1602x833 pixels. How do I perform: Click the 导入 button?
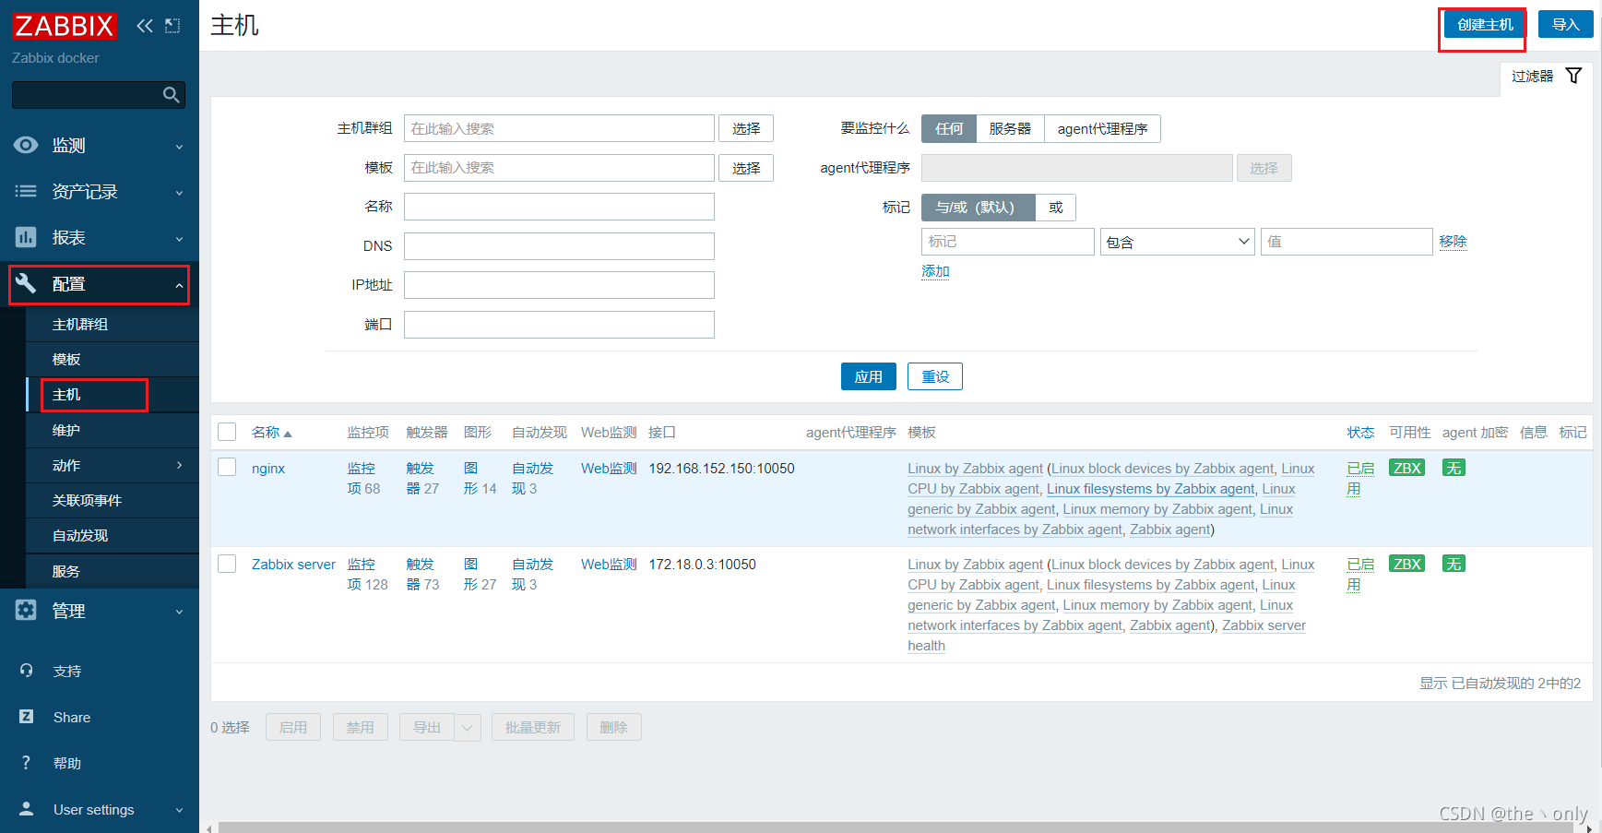[x=1565, y=24]
